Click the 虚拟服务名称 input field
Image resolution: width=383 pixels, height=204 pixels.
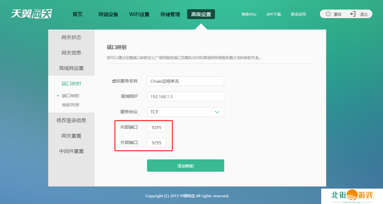(185, 81)
